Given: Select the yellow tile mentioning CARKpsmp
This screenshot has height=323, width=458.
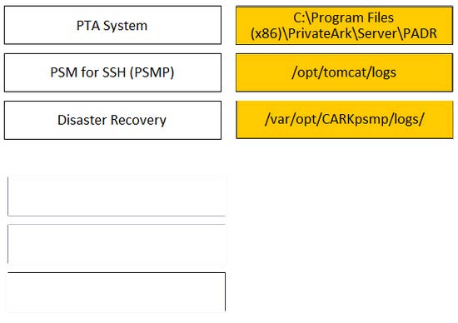Looking at the screenshot, I should pos(345,119).
